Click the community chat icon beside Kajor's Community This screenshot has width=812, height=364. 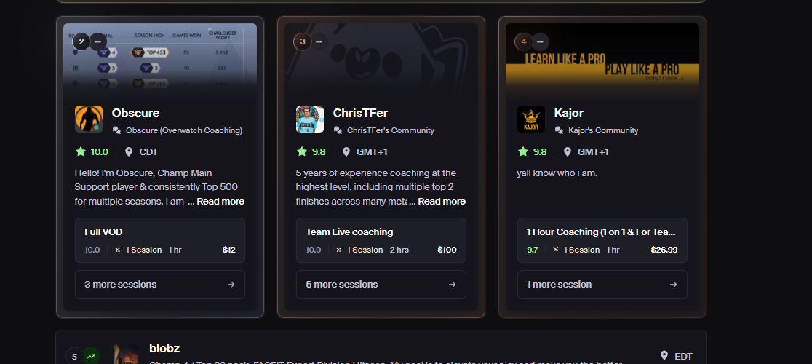pos(559,130)
